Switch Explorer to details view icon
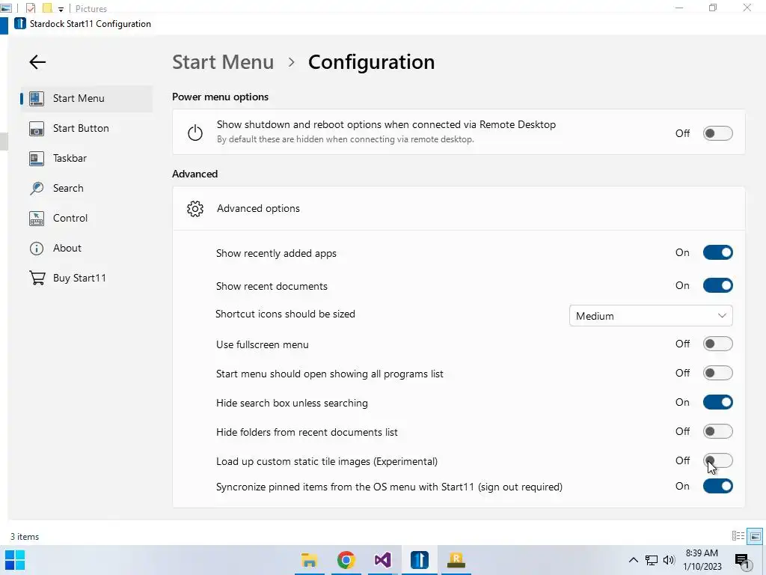766x575 pixels. [738, 536]
